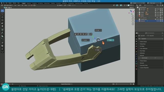Toggle the Auto Smooth checkbox
Screen dimensions: 164x92
(149, 58)
